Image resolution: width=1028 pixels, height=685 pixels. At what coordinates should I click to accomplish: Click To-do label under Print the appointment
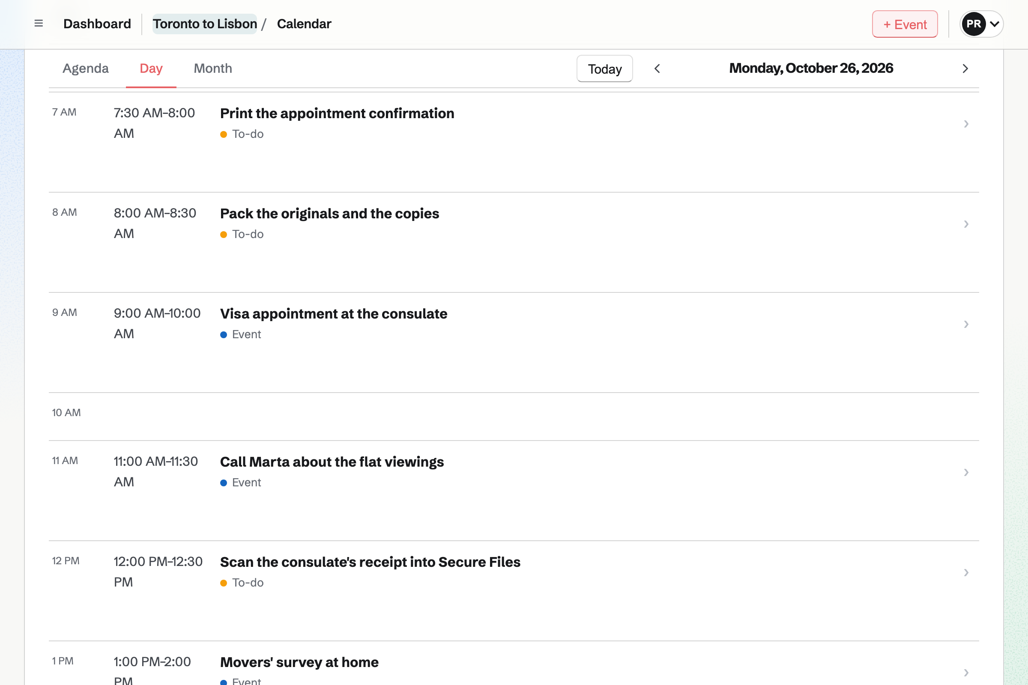coord(248,134)
